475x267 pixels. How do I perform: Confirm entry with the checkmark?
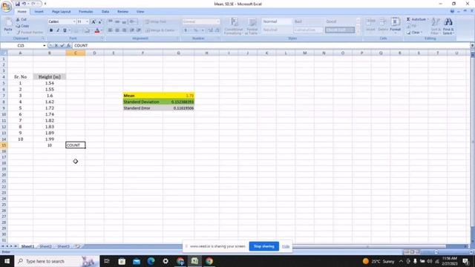(62, 45)
